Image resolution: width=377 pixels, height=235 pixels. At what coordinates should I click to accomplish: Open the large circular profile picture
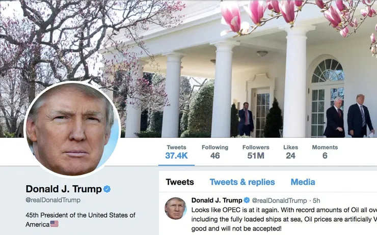pos(72,130)
